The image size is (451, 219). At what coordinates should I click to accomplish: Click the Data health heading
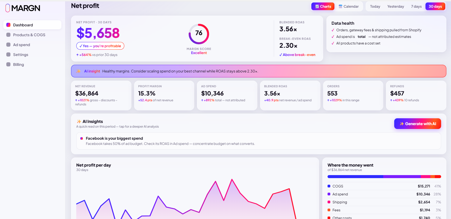[343, 23]
